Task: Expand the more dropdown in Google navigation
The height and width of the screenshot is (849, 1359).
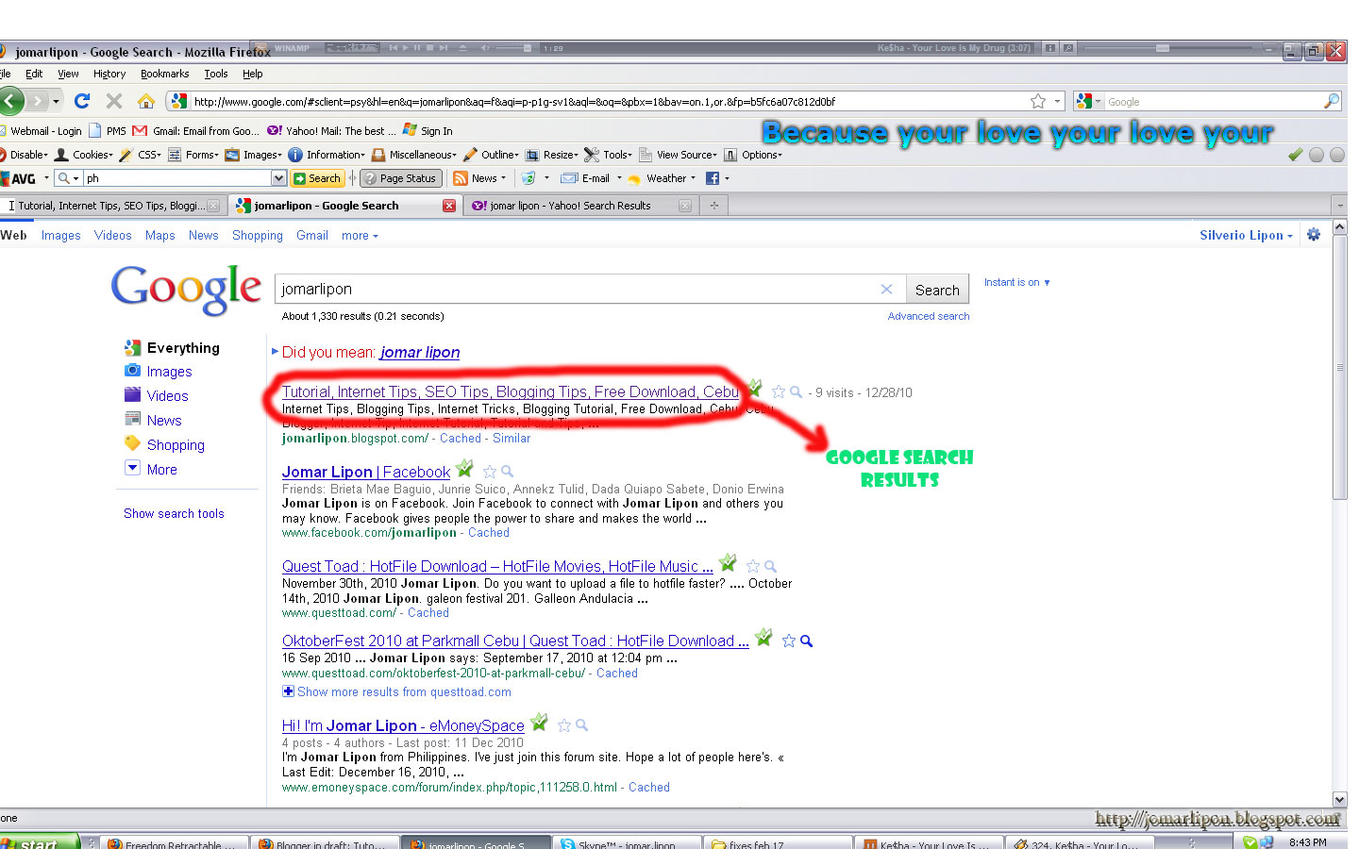Action: click(357, 235)
